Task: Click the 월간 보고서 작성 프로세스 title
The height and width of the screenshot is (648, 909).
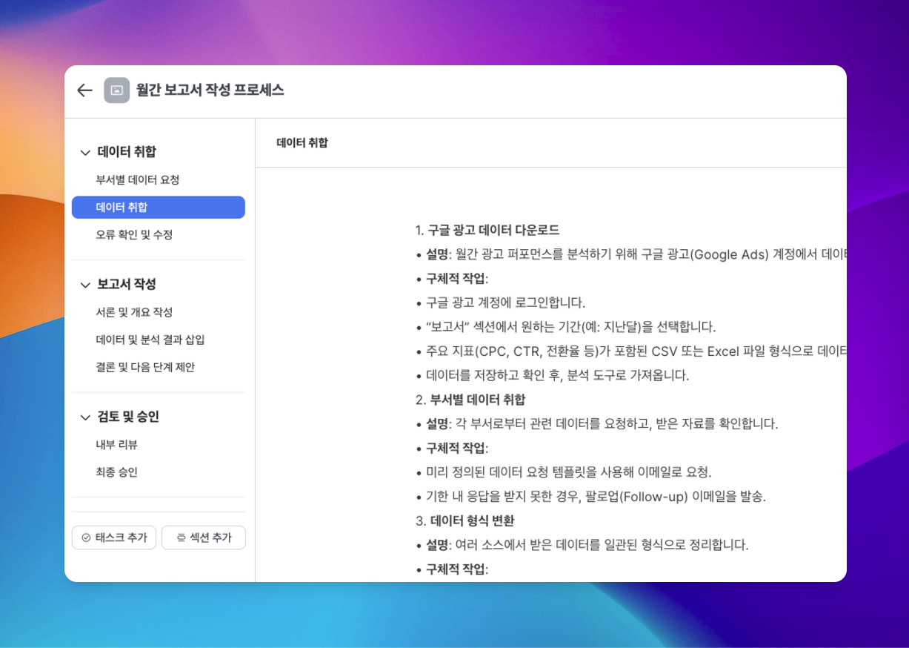Action: tap(210, 90)
